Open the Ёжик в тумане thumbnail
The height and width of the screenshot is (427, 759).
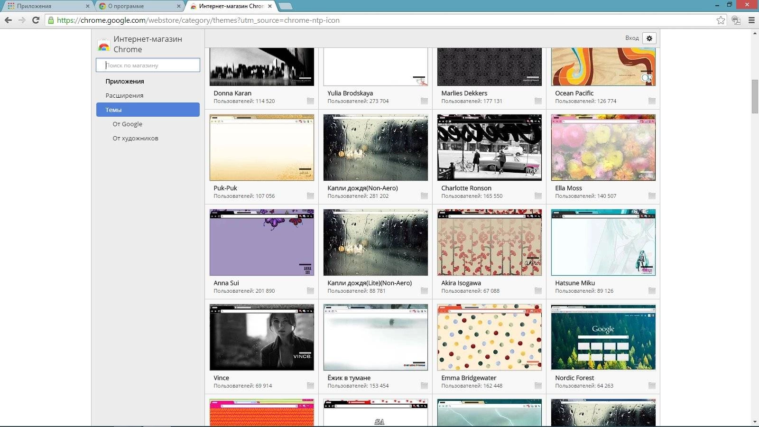(x=376, y=337)
